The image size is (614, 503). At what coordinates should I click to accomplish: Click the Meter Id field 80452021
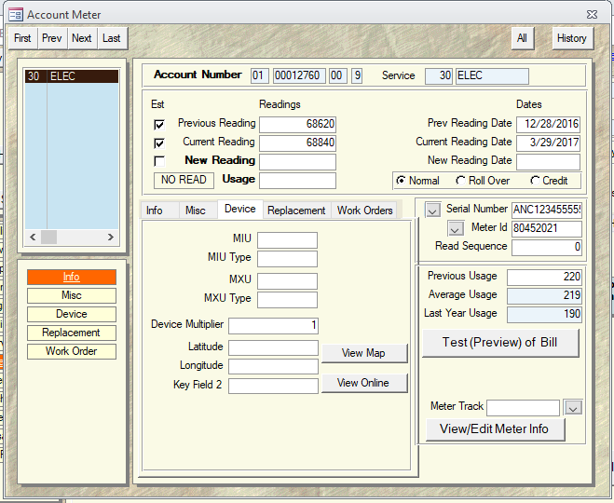pos(547,228)
